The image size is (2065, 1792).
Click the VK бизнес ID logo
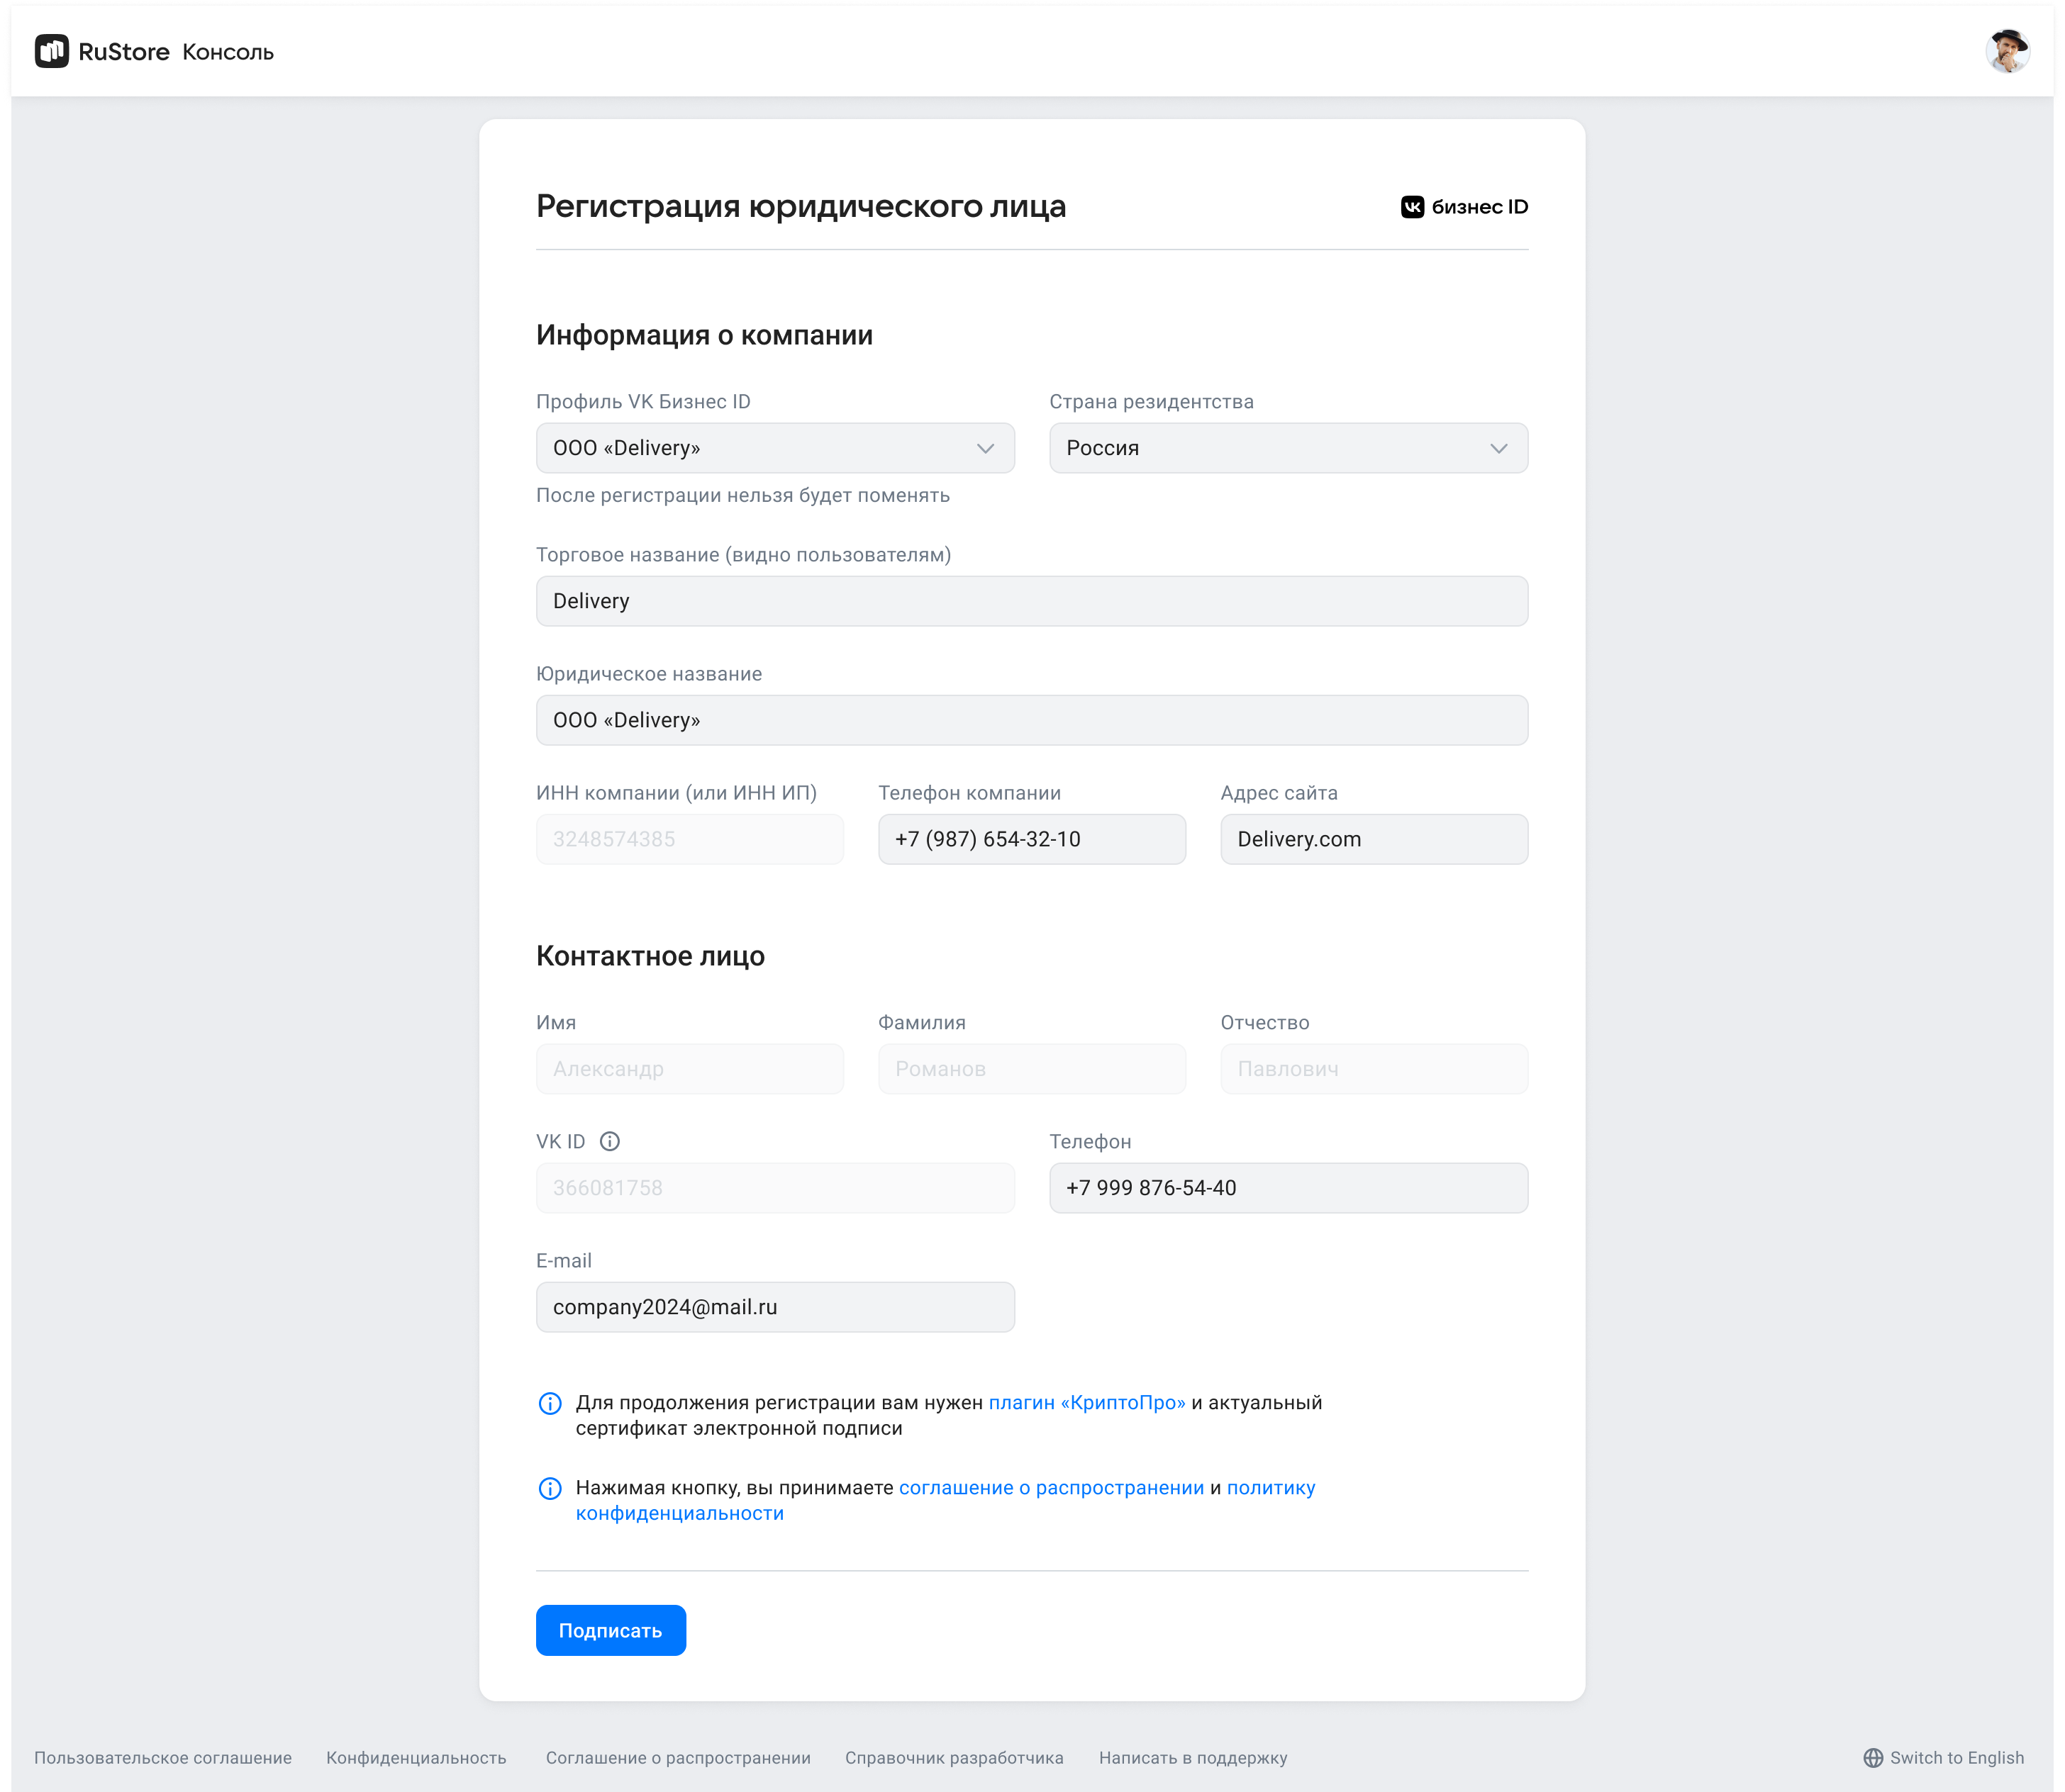point(1464,207)
